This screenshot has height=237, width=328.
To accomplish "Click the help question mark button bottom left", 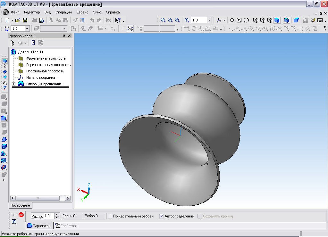I will 13,222.
